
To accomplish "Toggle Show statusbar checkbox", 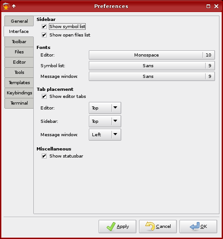I will pos(44,156).
